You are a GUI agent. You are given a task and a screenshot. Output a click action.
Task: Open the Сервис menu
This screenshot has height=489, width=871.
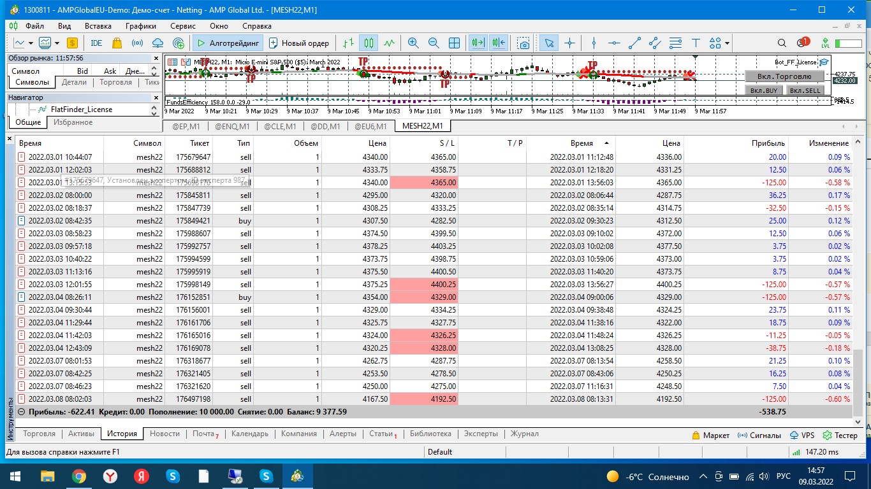coord(183,26)
